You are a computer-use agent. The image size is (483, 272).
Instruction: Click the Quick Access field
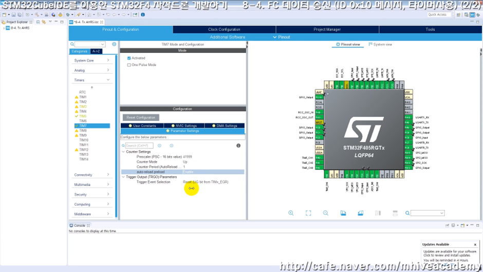point(439,14)
